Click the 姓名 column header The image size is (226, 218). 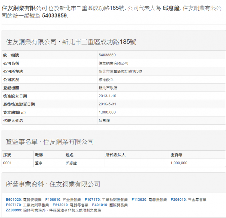click(70, 155)
